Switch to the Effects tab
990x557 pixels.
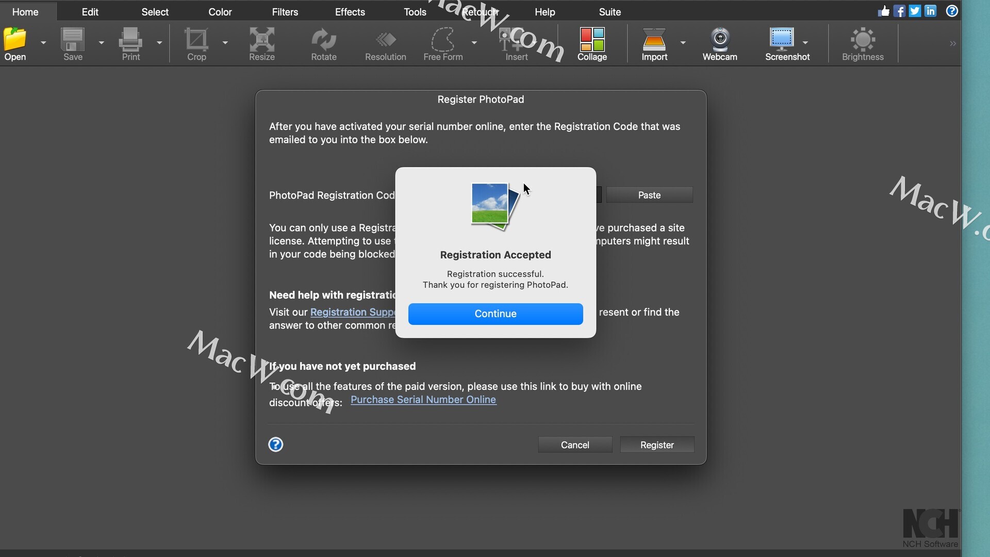coord(350,12)
